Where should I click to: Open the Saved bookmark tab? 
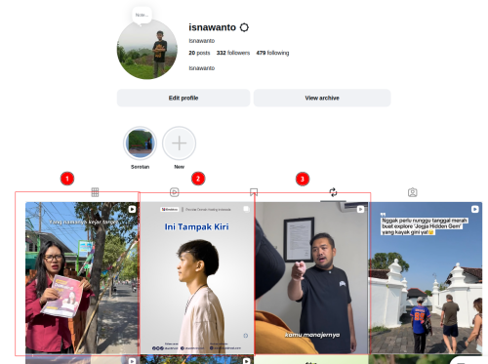click(x=254, y=192)
